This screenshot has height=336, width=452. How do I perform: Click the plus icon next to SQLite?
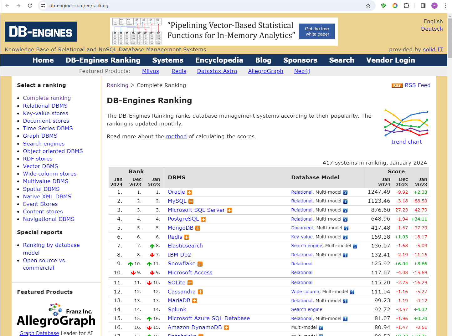pos(190,283)
